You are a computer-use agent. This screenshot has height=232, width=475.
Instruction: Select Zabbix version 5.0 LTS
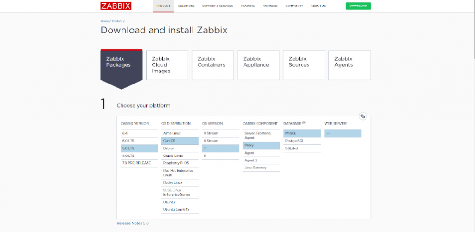tap(139, 148)
